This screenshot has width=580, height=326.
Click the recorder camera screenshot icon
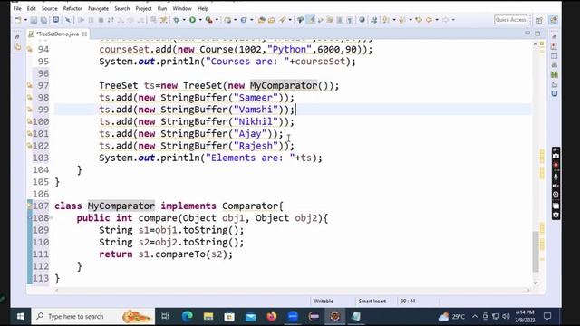(556, 156)
